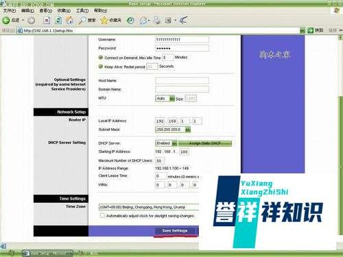343x257 pixels.
Task: Click the Assign Static DHCP button
Action: click(x=205, y=143)
